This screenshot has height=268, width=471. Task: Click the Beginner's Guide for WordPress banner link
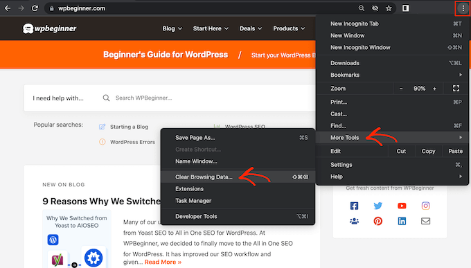166,55
